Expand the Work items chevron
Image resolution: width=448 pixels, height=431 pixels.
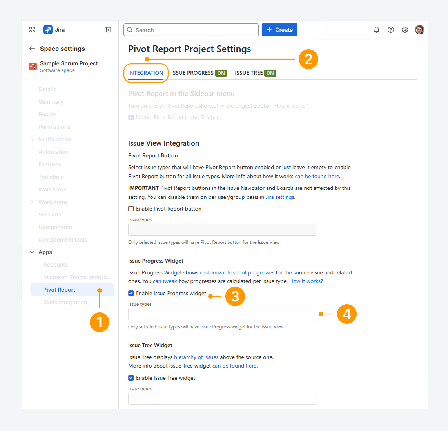tap(32, 202)
